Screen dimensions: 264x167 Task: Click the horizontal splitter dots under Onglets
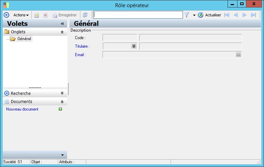(35, 88)
